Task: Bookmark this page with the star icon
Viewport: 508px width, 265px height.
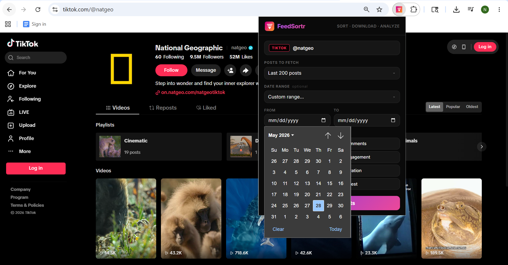Action: pyautogui.click(x=379, y=10)
